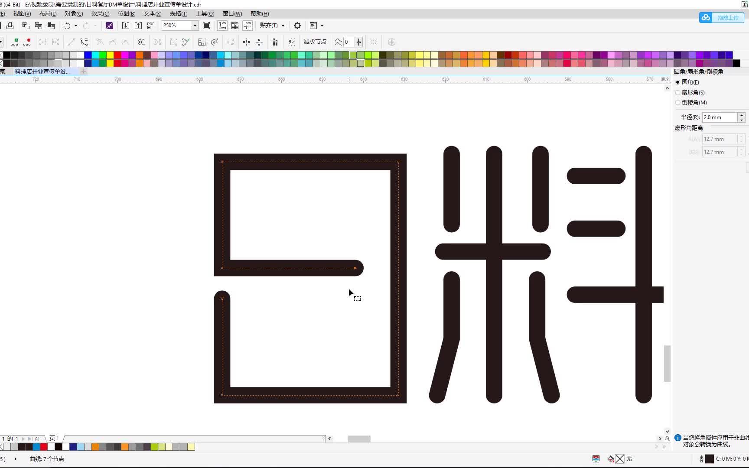Click the Publish to PDF icon

point(150,26)
